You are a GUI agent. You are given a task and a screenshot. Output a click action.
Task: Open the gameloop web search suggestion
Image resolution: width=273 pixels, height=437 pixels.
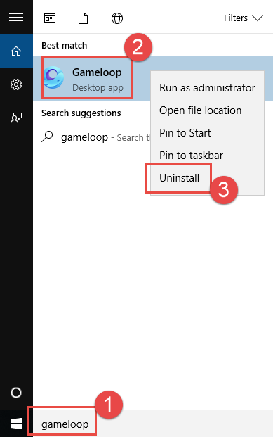(x=96, y=137)
